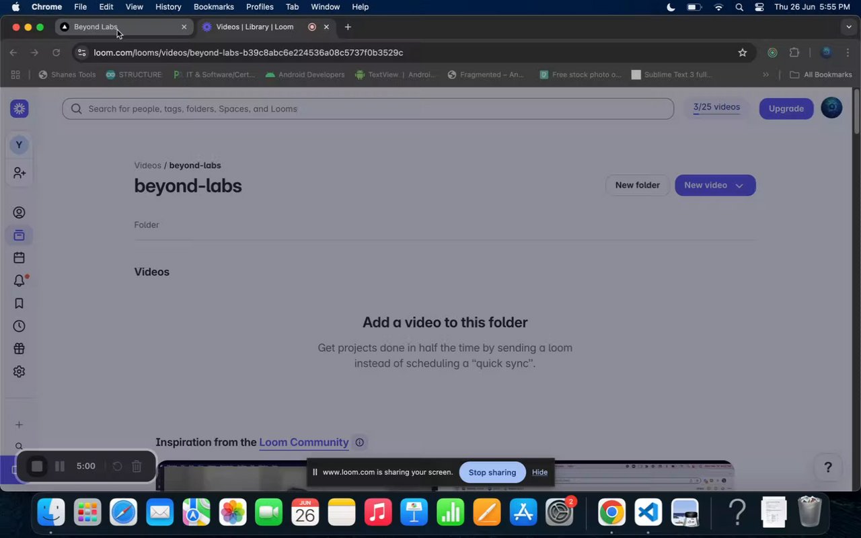Click the Upgrade button
This screenshot has height=538, width=861.
click(x=786, y=108)
